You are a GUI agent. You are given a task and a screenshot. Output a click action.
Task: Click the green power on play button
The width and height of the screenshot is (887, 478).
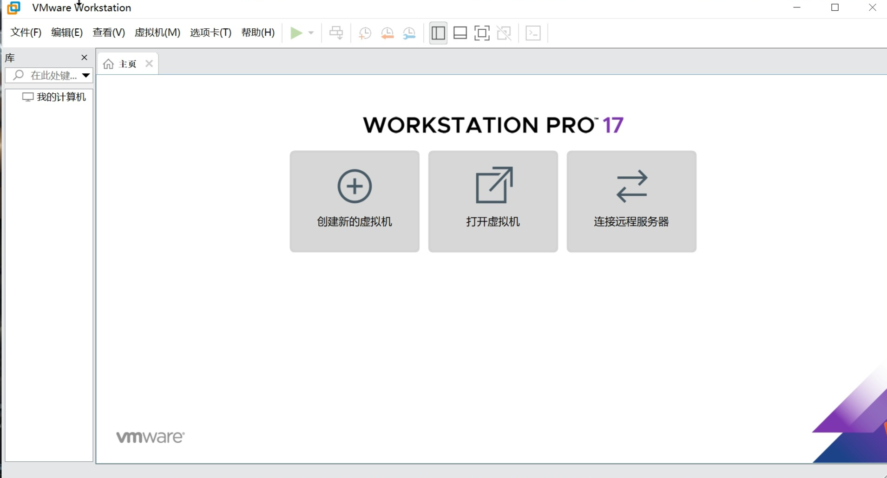pyautogui.click(x=296, y=33)
